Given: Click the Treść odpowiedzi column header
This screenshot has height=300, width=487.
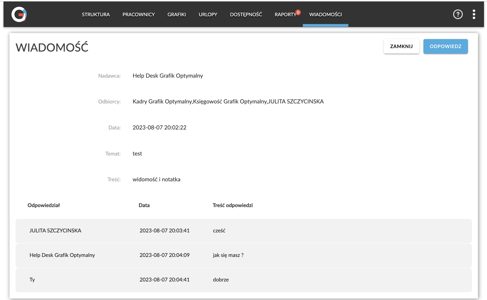Looking at the screenshot, I should point(232,205).
